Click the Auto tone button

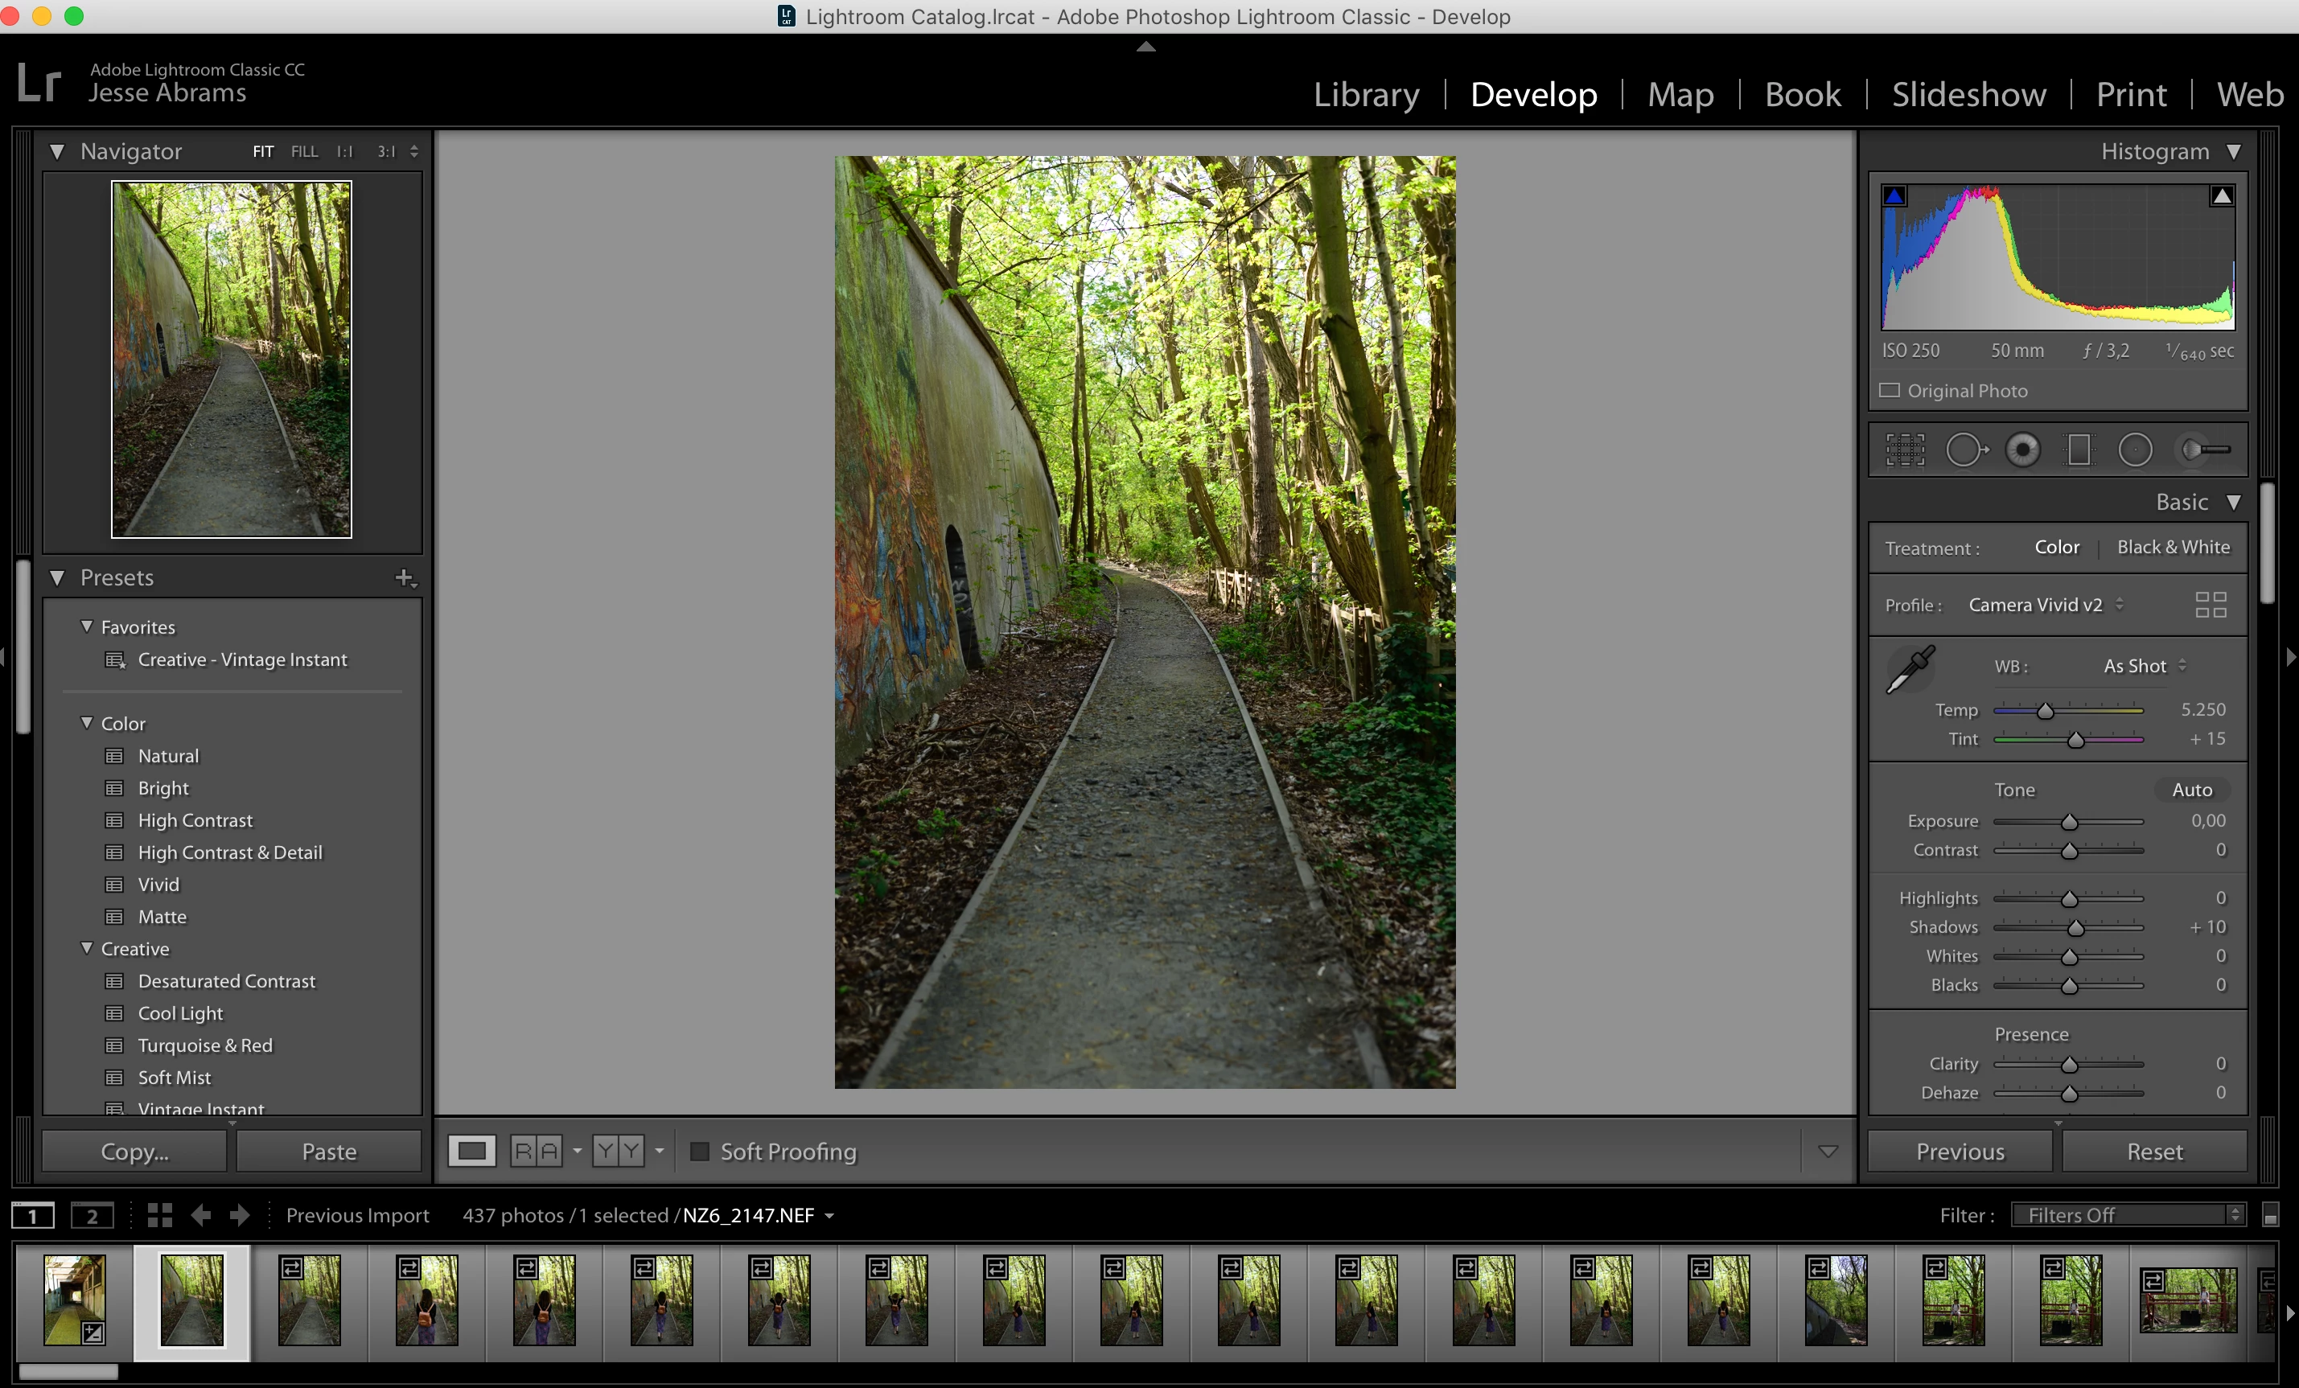[x=2190, y=790]
